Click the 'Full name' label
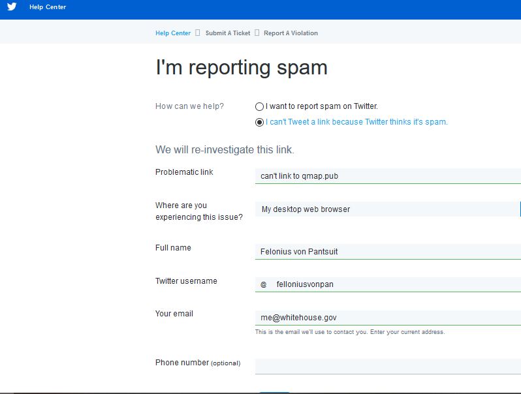The width and height of the screenshot is (521, 394). click(x=173, y=248)
